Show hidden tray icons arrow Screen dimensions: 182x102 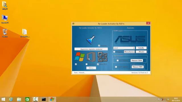(156, 99)
